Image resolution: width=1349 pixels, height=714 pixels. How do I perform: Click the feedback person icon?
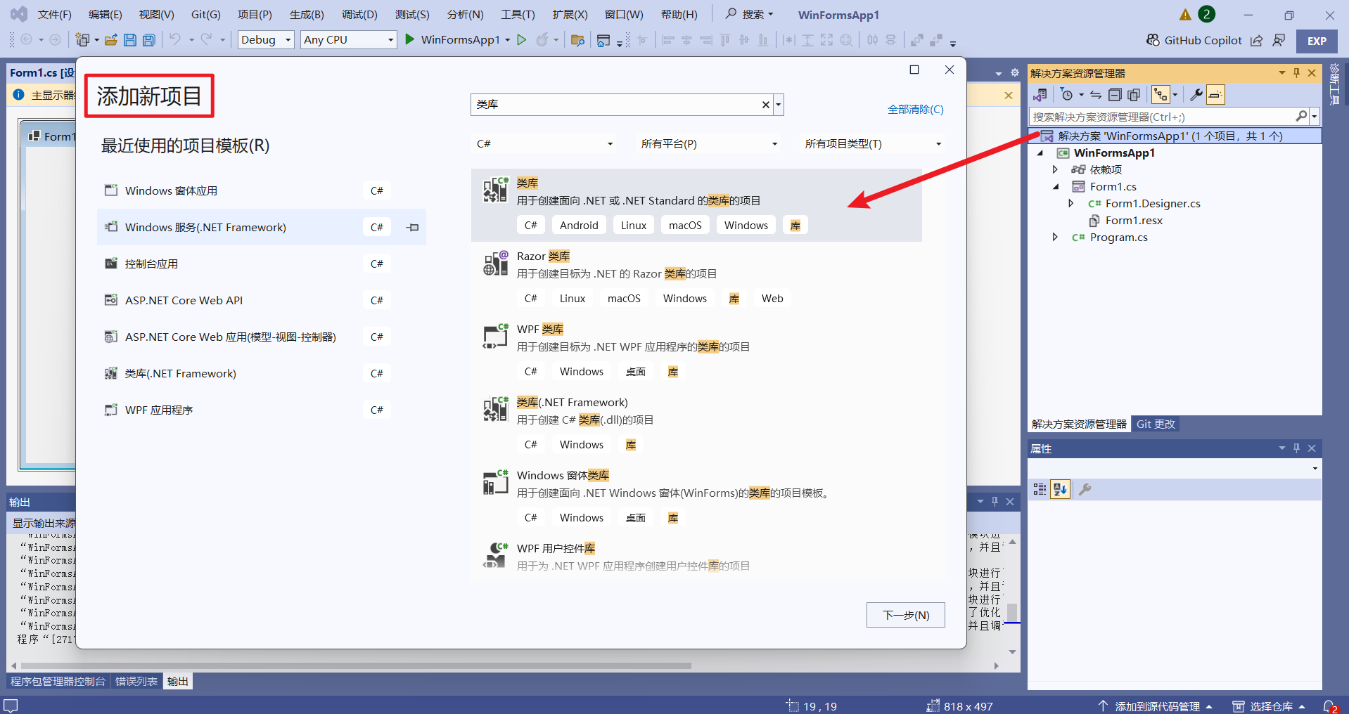pyautogui.click(x=1279, y=40)
